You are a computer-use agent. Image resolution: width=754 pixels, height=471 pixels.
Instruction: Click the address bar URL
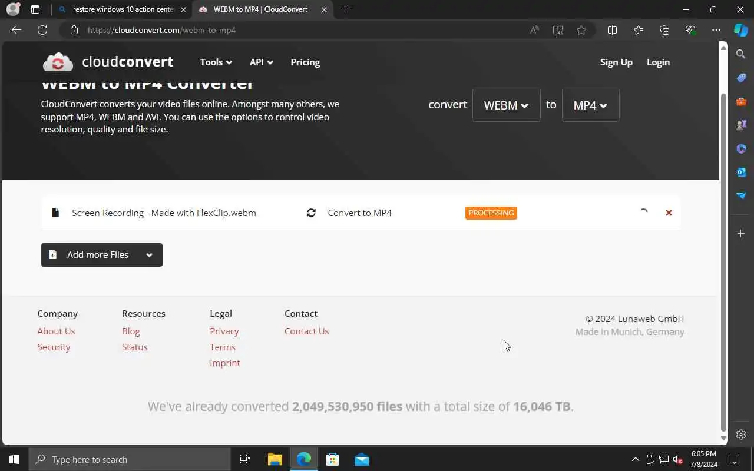coord(161,30)
